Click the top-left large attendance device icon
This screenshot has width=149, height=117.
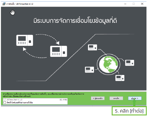pyautogui.click(x=25, y=40)
